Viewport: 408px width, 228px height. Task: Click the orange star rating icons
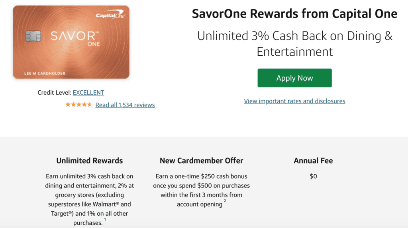pos(78,105)
